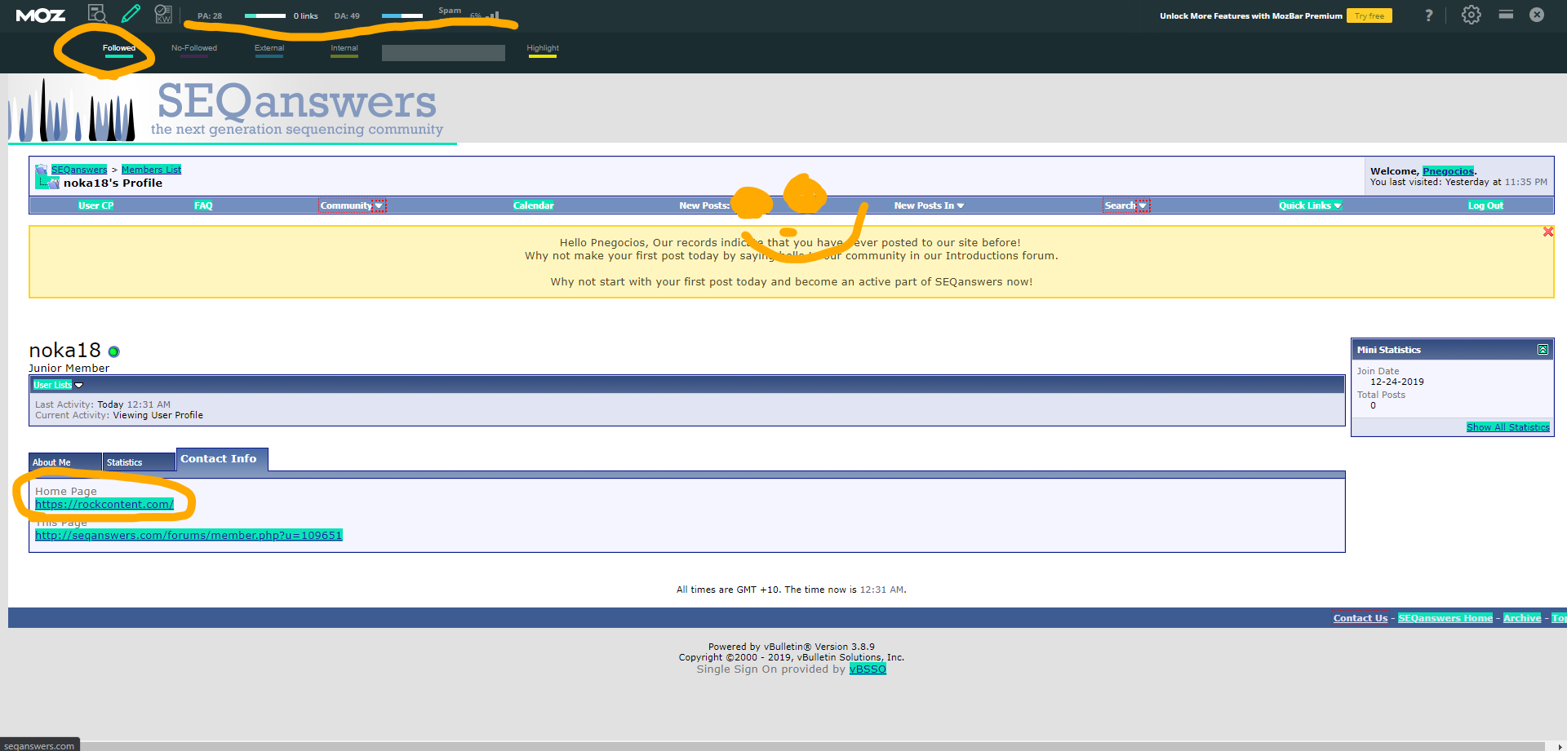Screen dimensions: 1567x751
Task: Switch to the About Me tab
Action: (x=65, y=462)
